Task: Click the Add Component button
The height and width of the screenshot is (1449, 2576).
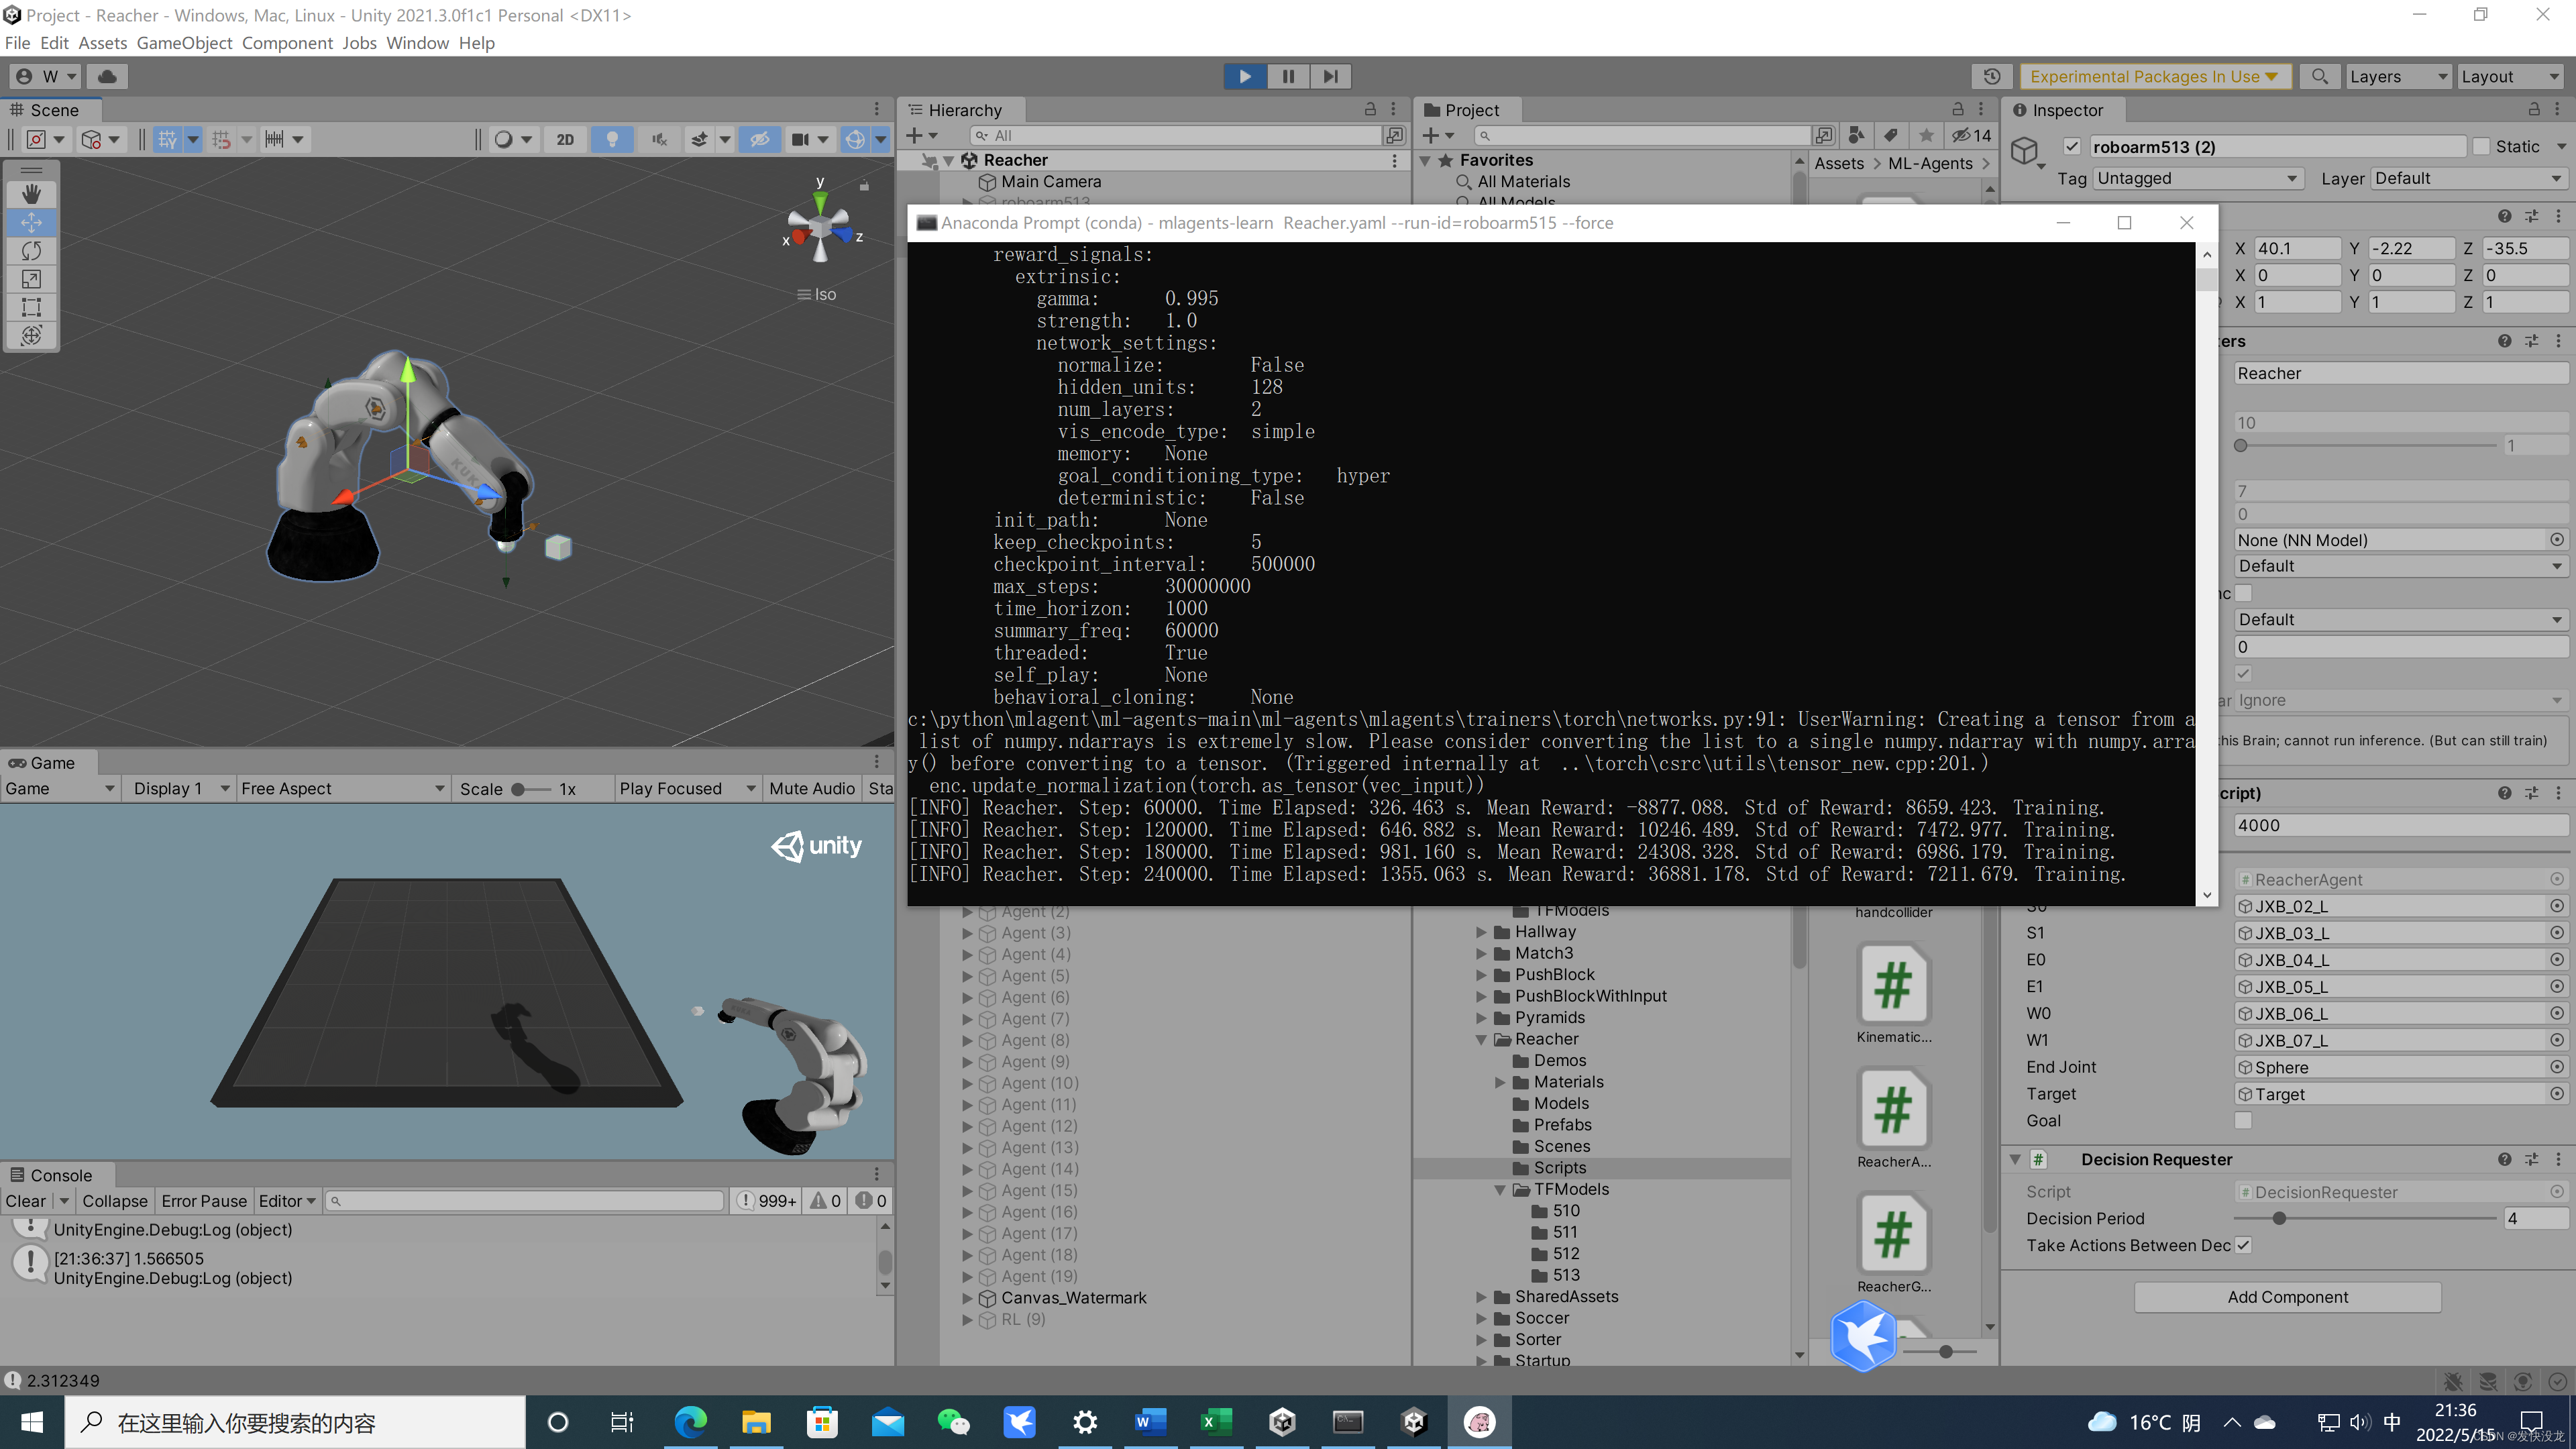Action: coord(2287,1297)
